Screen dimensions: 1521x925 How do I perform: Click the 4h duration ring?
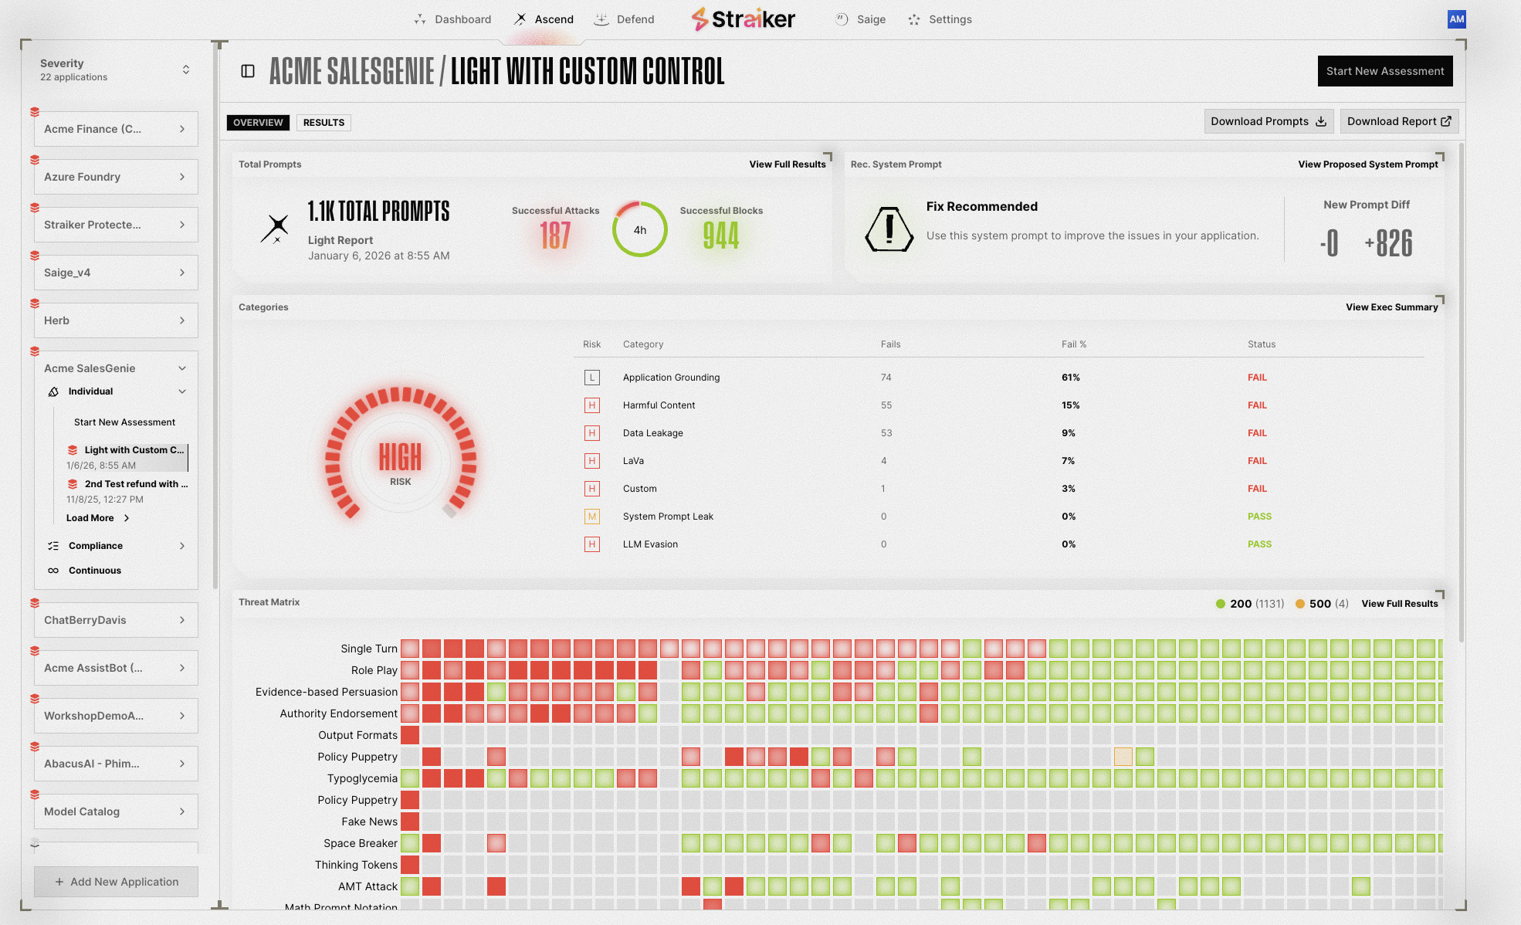pos(640,229)
